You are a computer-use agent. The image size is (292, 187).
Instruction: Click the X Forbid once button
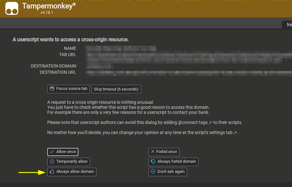(163, 152)
